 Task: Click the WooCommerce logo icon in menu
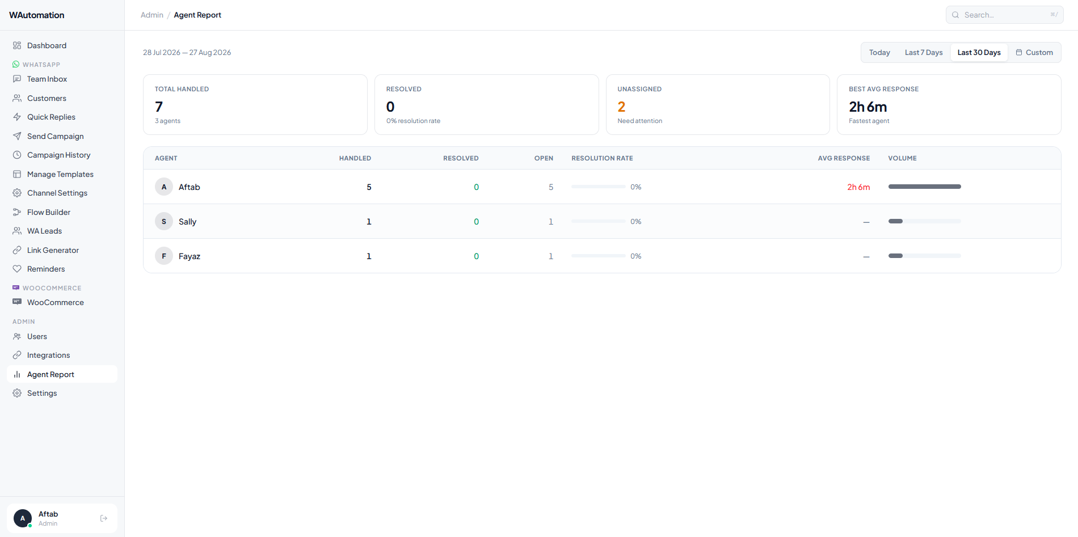(x=17, y=302)
